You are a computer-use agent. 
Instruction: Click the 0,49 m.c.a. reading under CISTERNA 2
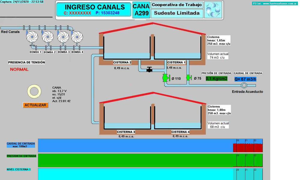[x=122, y=68]
